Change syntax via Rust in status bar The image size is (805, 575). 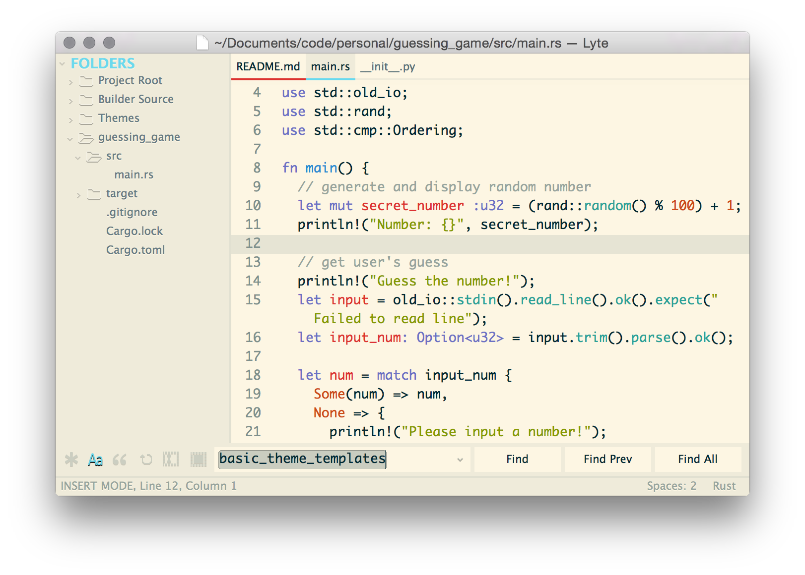(724, 486)
